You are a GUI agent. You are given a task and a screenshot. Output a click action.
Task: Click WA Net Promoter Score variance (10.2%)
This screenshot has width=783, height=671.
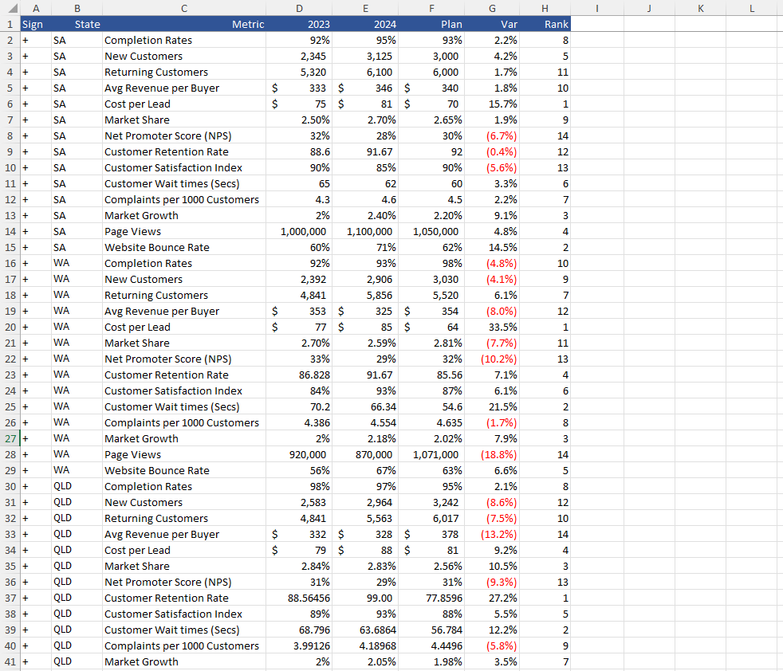pyautogui.click(x=493, y=359)
